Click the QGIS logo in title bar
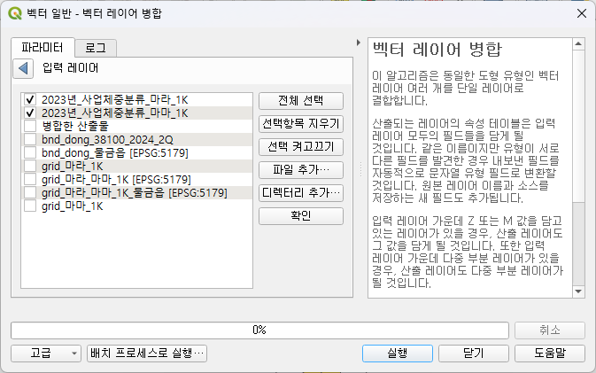 (x=15, y=13)
